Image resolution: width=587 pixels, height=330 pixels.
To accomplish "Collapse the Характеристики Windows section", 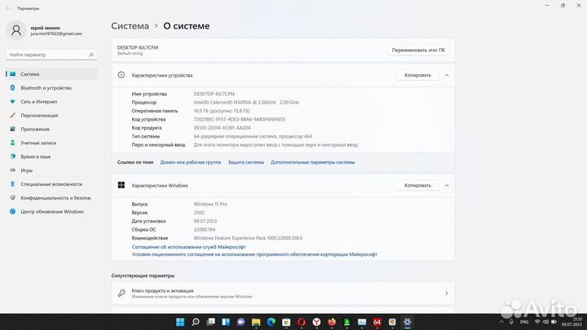I will pyautogui.click(x=446, y=185).
